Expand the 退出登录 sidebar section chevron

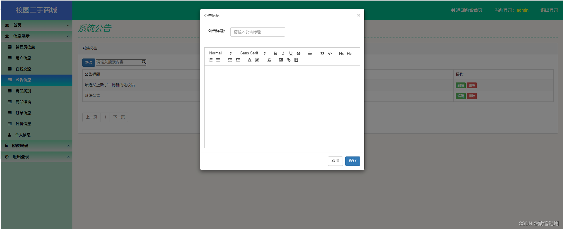[68, 157]
